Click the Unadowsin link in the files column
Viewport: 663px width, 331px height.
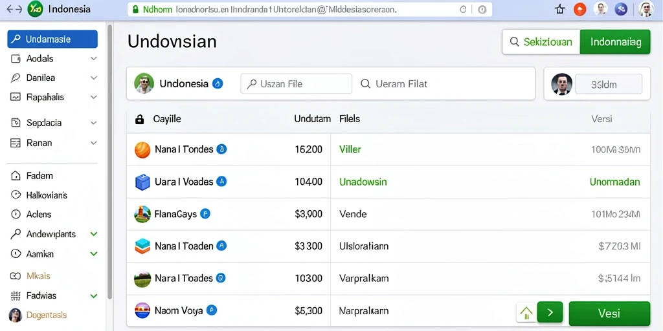pos(363,182)
